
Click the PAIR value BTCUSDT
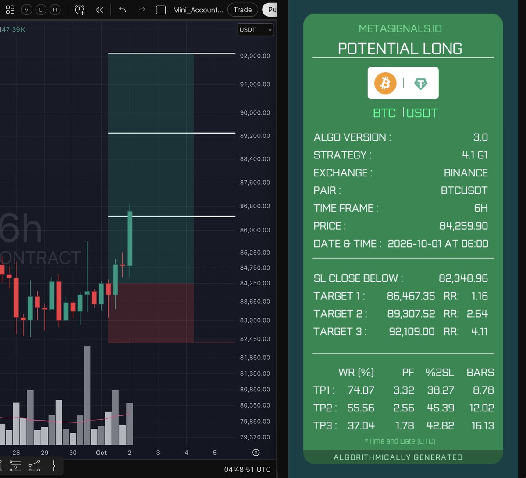point(464,190)
